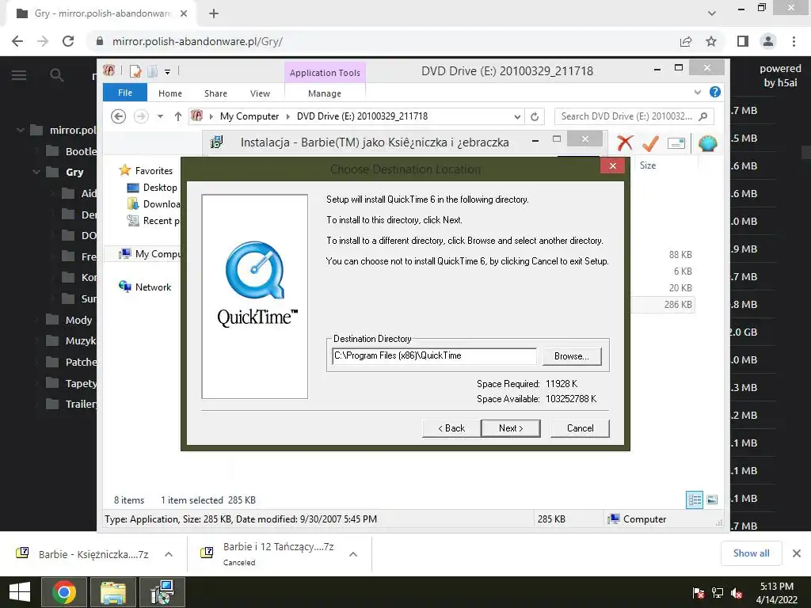Open recent locations dropdown in Explorer
The width and height of the screenshot is (811, 608).
(160, 116)
